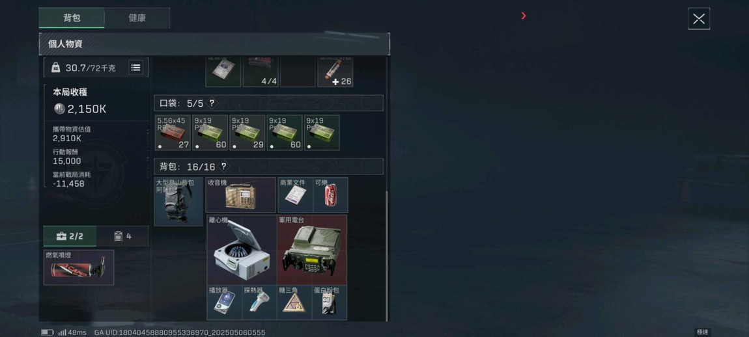Select the military radio (軍用電台) item

312,250
